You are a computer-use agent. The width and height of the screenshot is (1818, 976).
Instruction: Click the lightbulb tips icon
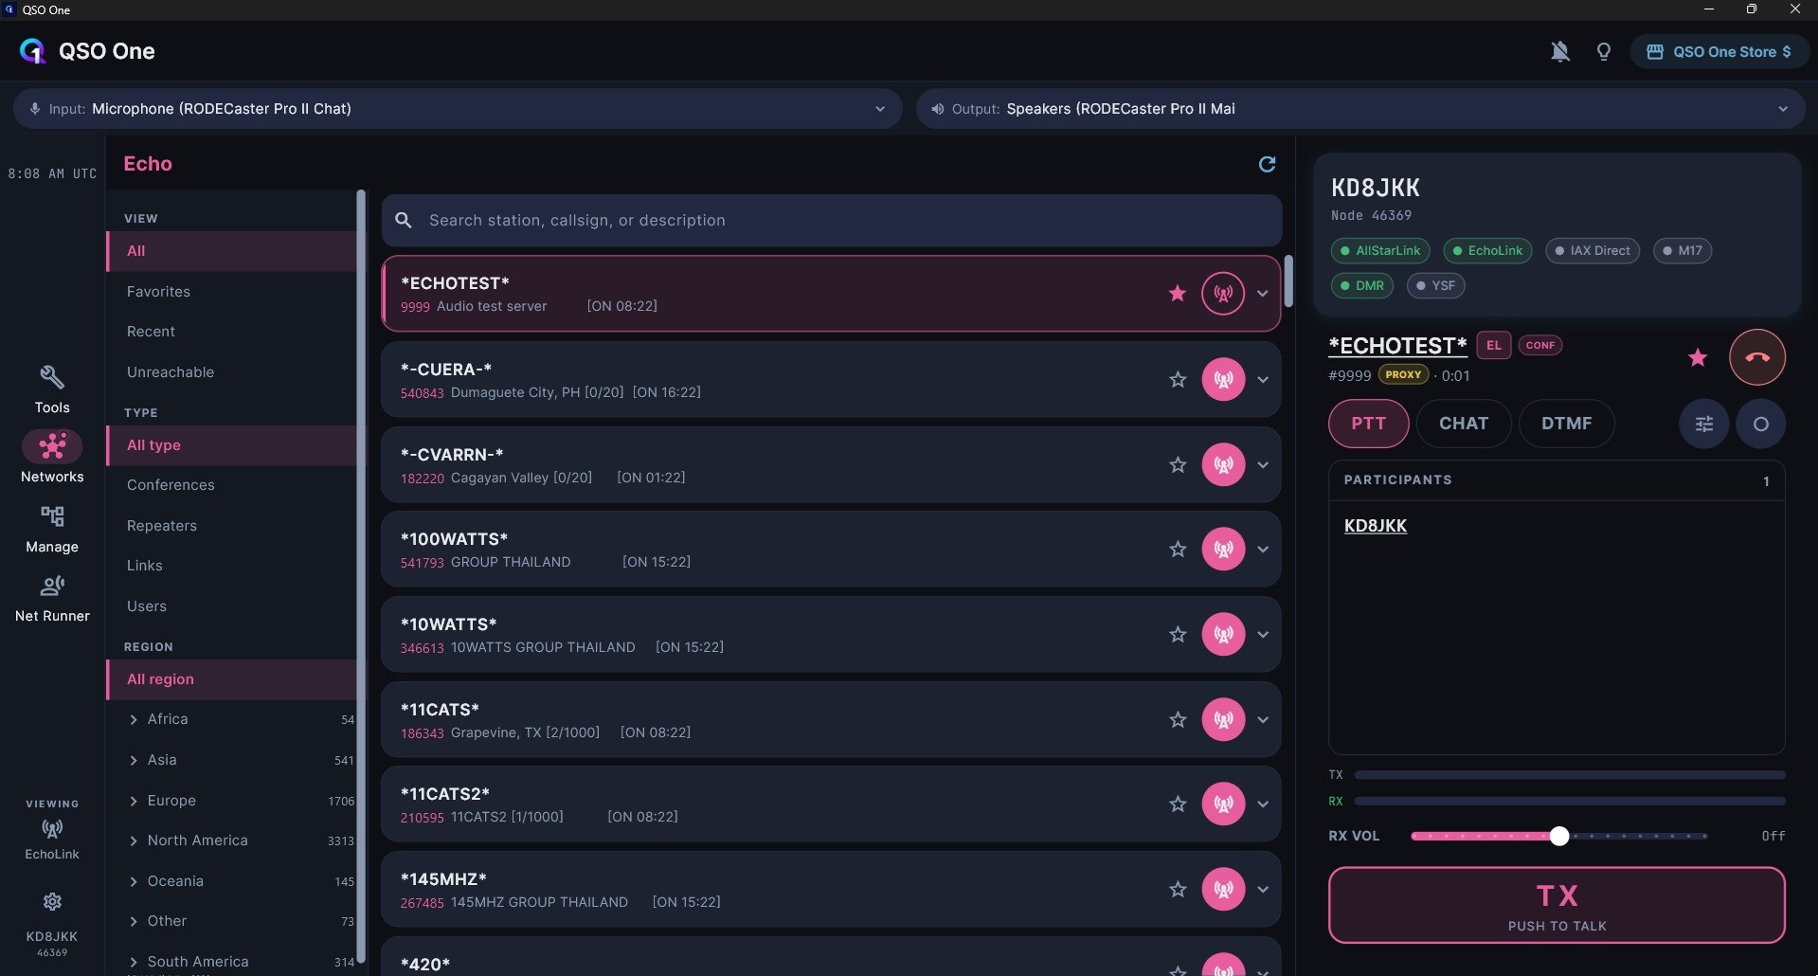(1603, 52)
